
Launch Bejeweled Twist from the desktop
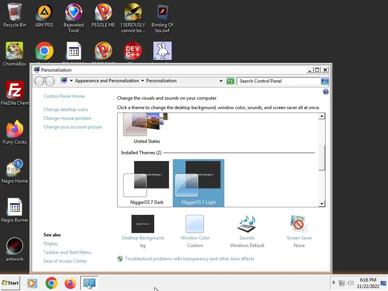pos(74,18)
